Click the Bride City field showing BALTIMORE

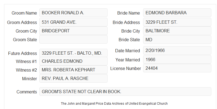point(177,31)
